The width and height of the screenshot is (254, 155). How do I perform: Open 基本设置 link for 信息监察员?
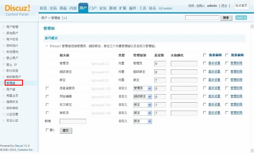pyautogui.click(x=214, y=88)
